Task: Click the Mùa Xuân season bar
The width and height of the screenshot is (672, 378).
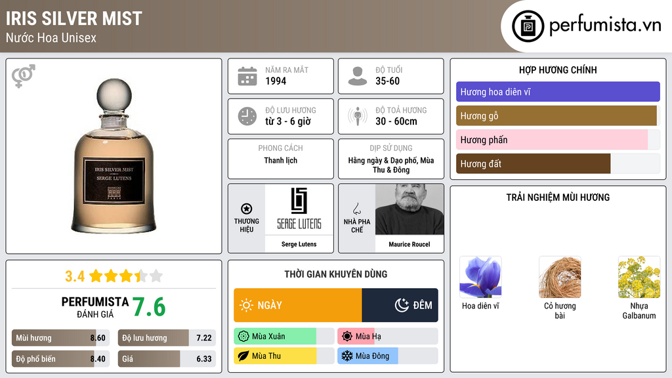Action: [283, 337]
